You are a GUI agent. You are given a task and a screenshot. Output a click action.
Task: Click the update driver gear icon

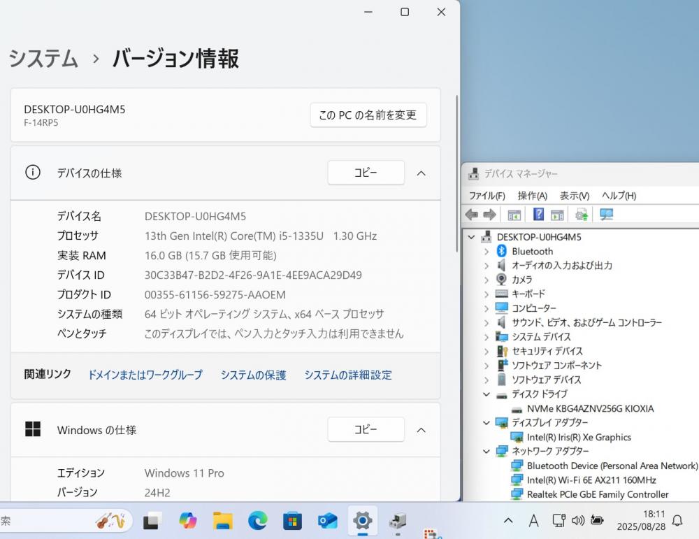pyautogui.click(x=582, y=215)
